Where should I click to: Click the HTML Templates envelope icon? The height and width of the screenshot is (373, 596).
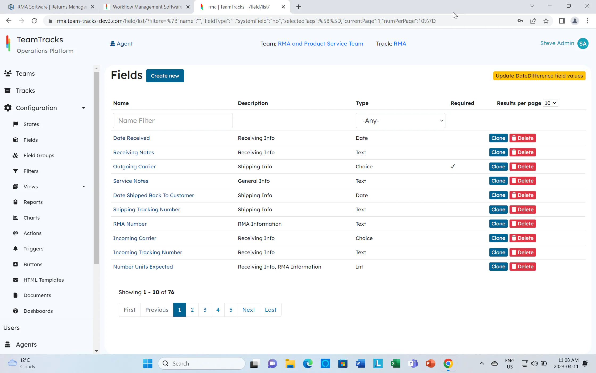pyautogui.click(x=16, y=280)
